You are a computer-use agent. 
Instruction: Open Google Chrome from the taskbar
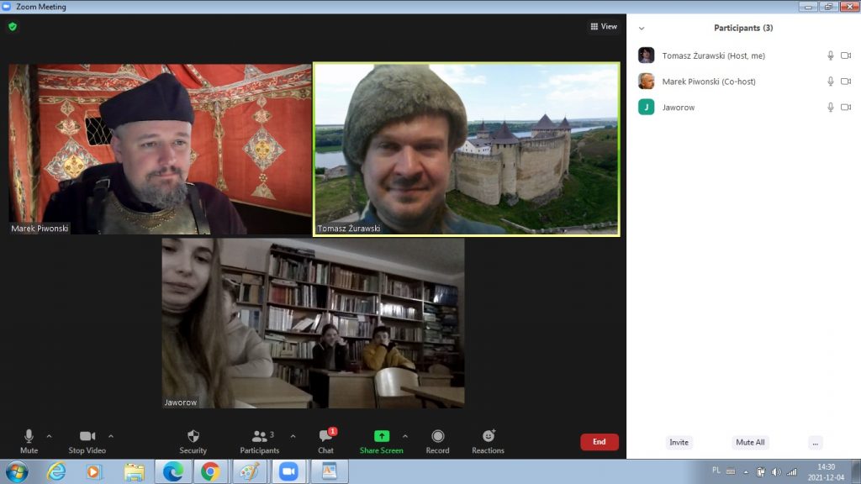210,471
